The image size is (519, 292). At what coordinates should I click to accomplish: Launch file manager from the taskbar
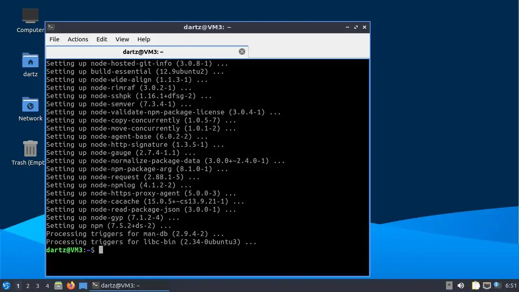coord(58,286)
